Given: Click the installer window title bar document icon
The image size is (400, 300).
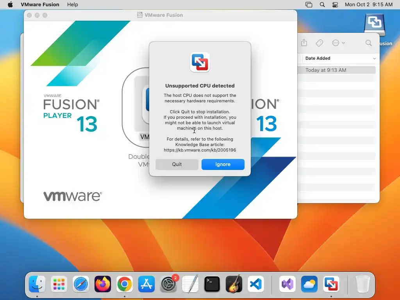Looking at the screenshot, I should coord(139,15).
